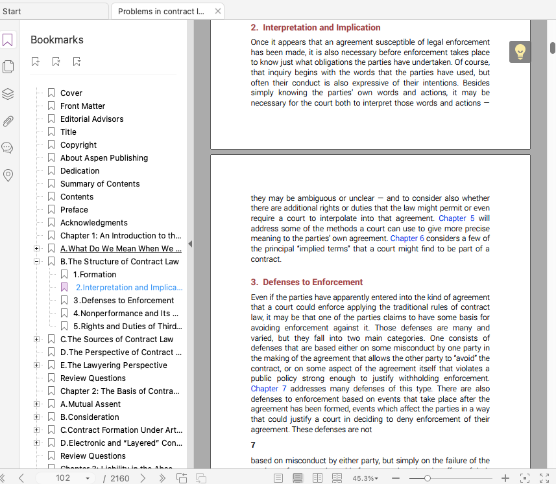Viewport: 556px width, 484px height.
Task: Follow the 'Chapter 5' link
Action: tap(456, 218)
